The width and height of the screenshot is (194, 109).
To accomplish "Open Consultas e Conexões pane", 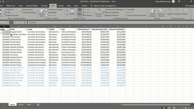I will tap(54, 9).
